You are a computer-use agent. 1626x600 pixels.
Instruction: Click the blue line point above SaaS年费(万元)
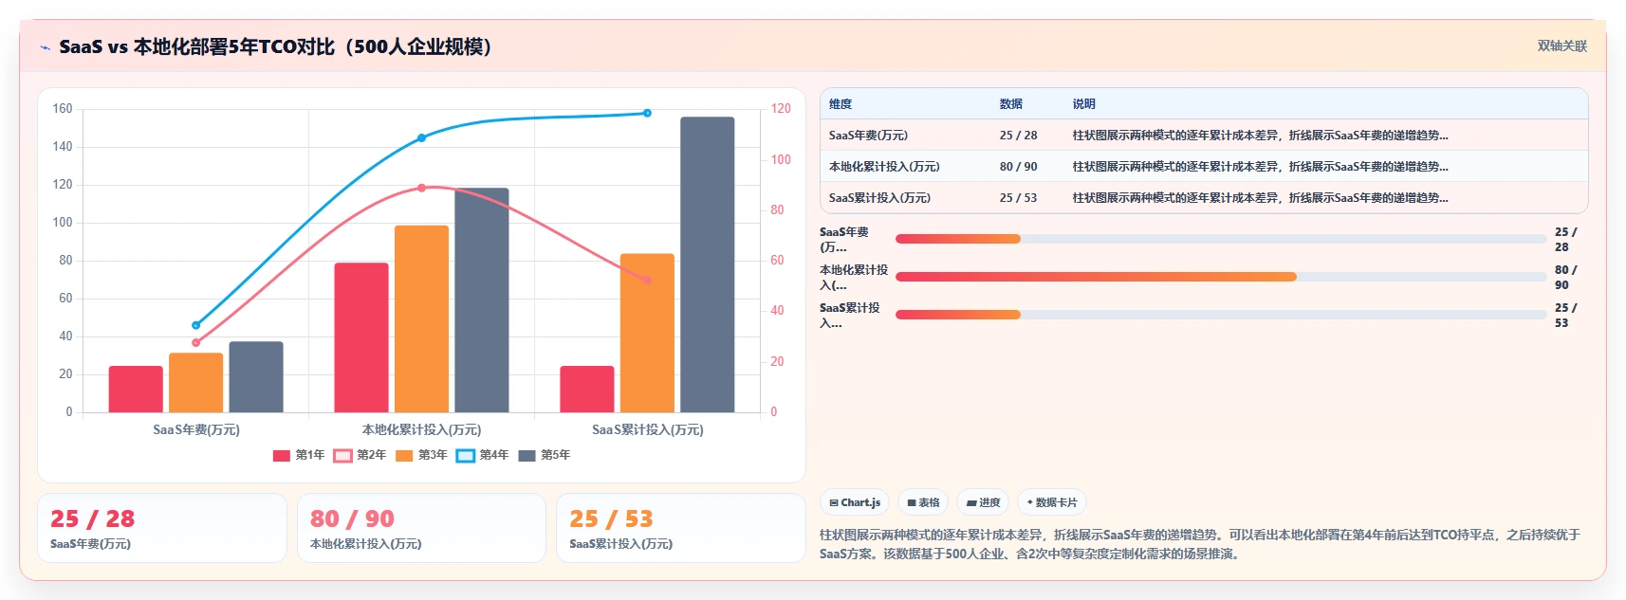[196, 325]
